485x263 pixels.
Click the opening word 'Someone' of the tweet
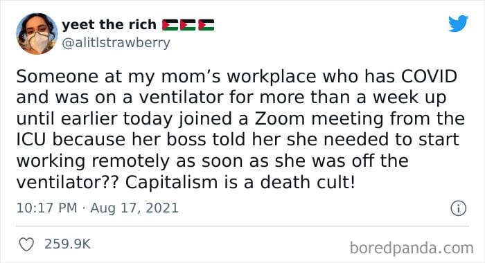point(58,76)
